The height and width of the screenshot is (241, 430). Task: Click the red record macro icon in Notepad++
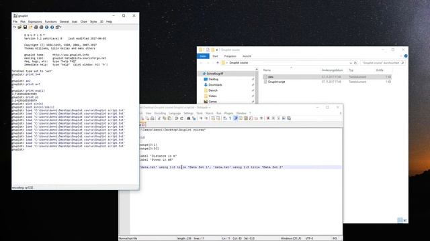(268, 118)
